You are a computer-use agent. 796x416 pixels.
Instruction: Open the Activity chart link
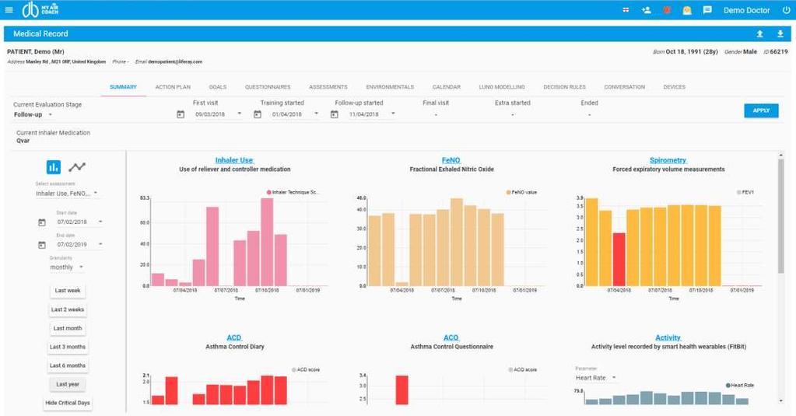coord(668,338)
